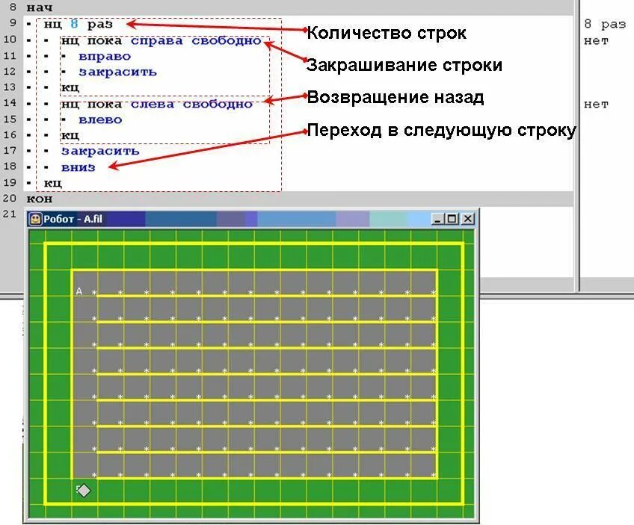Screen dimensions: 634x525
Task: Click the нет status beside line 10
Action: coord(595,40)
